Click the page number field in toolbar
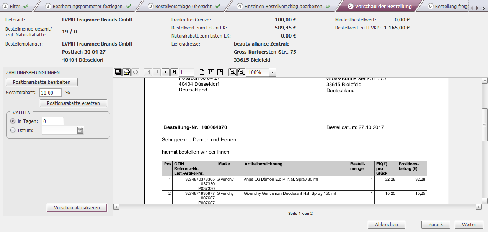 (186, 72)
